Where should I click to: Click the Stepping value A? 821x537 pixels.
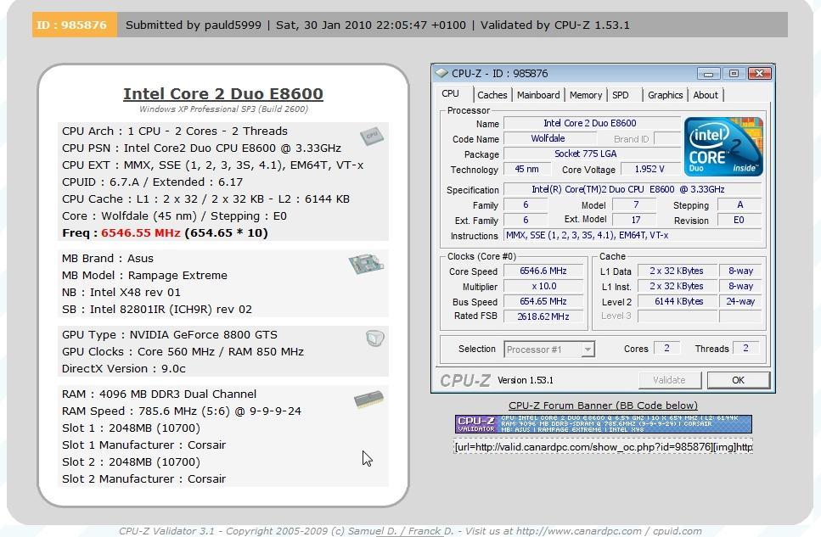click(x=739, y=204)
